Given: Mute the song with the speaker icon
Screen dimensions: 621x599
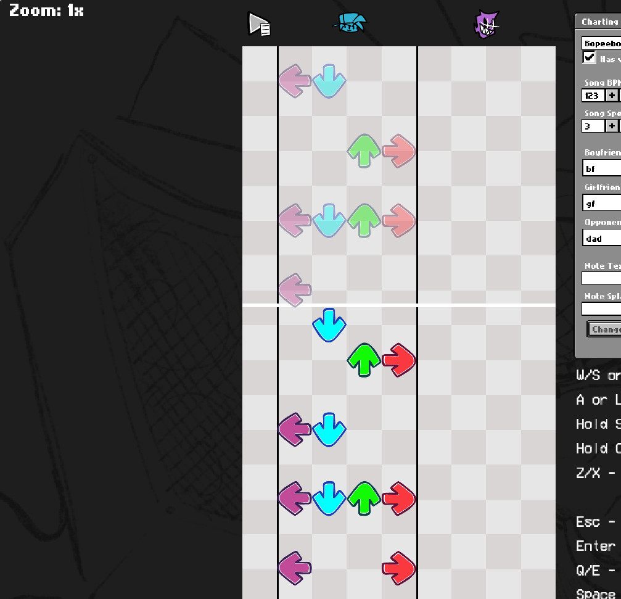Looking at the screenshot, I should (x=259, y=24).
